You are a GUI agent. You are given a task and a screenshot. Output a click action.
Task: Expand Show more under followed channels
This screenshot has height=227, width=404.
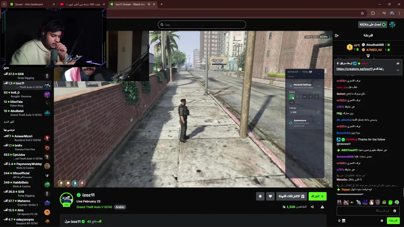coord(9,122)
